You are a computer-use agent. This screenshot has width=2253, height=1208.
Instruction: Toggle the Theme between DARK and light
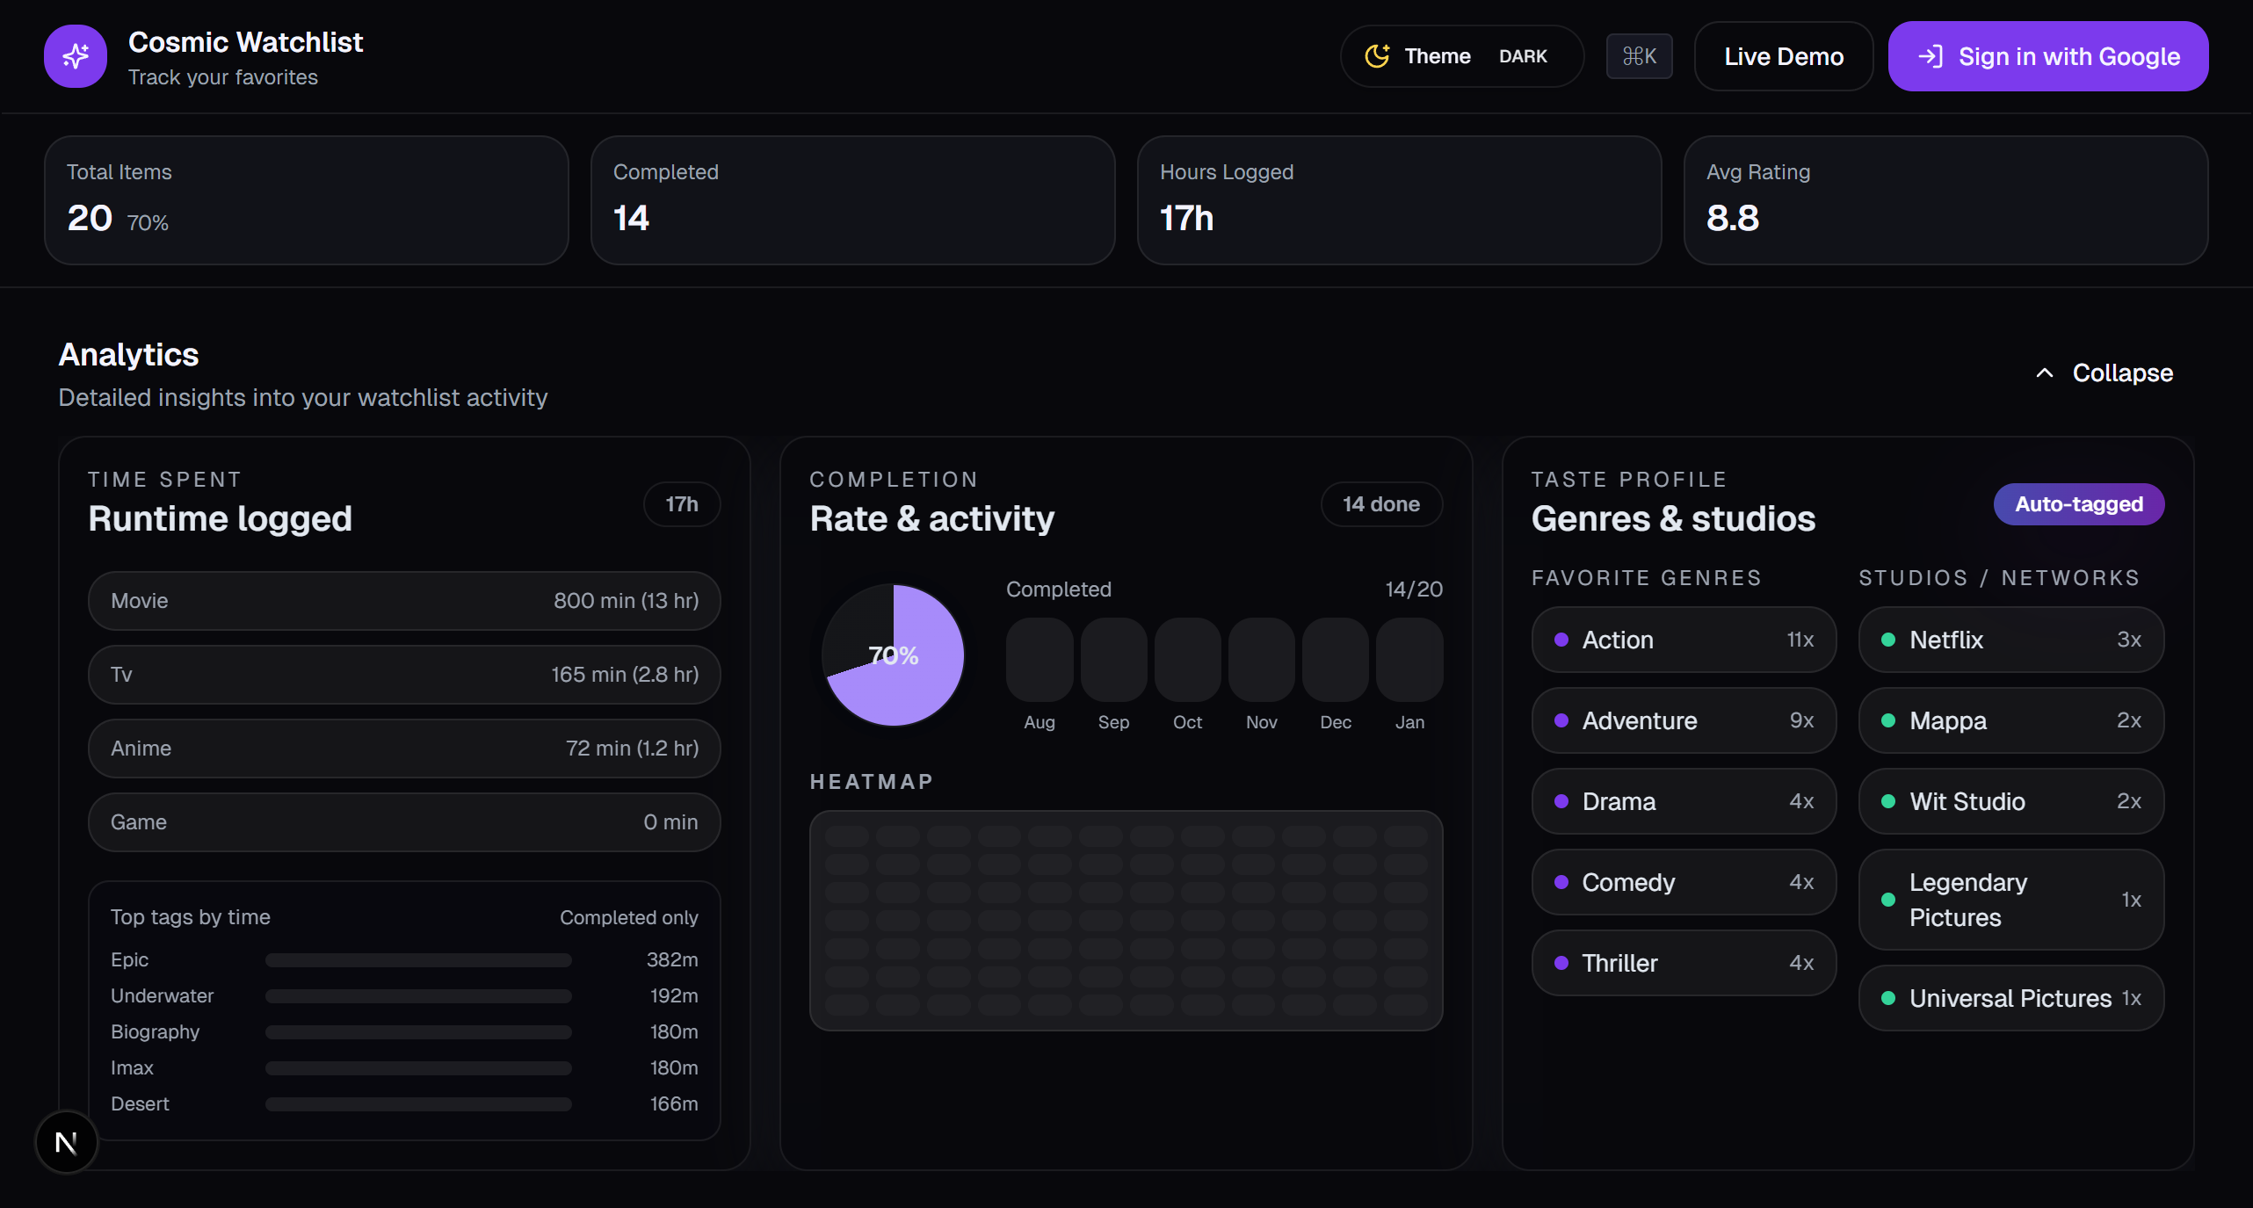1461,55
